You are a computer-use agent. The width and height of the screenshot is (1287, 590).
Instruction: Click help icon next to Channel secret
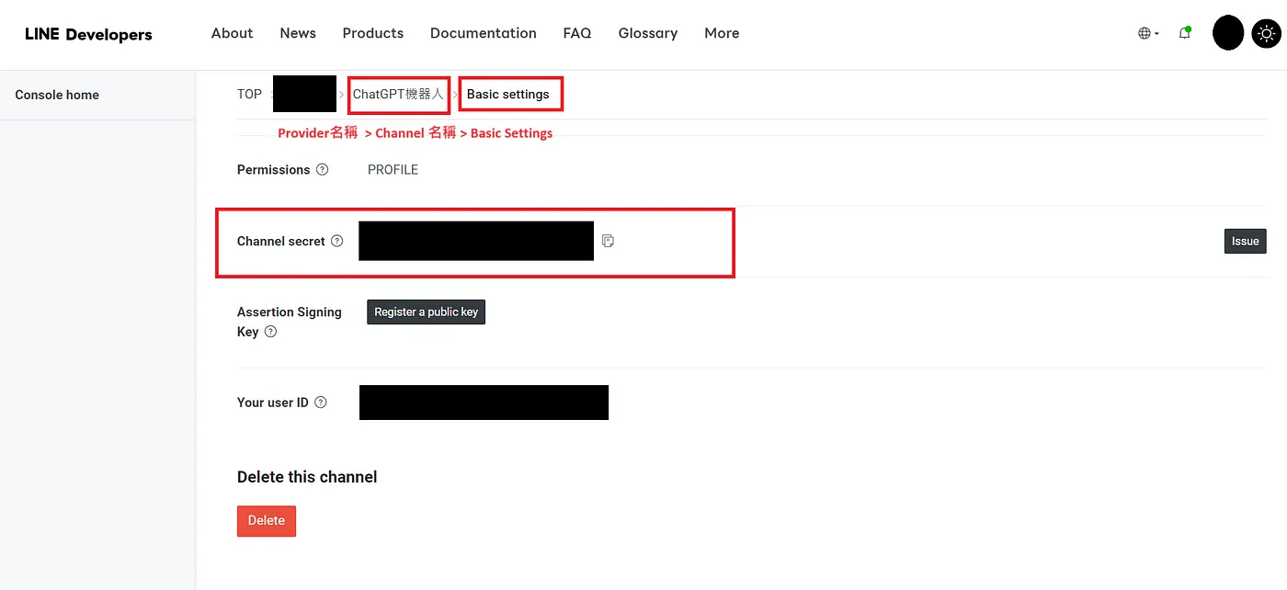tap(337, 242)
